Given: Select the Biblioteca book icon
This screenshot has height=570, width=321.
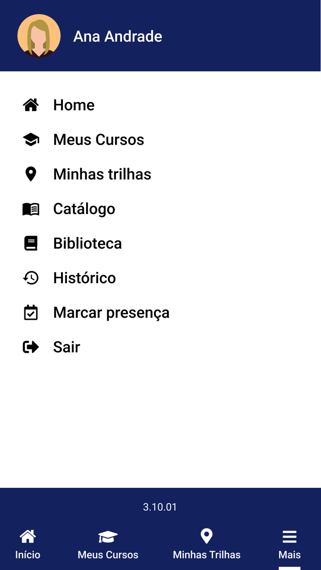Looking at the screenshot, I should pos(30,243).
